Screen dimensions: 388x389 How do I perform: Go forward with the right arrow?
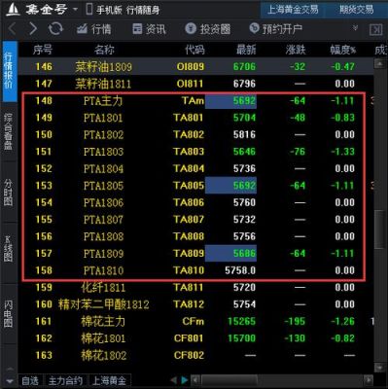pos(33,29)
